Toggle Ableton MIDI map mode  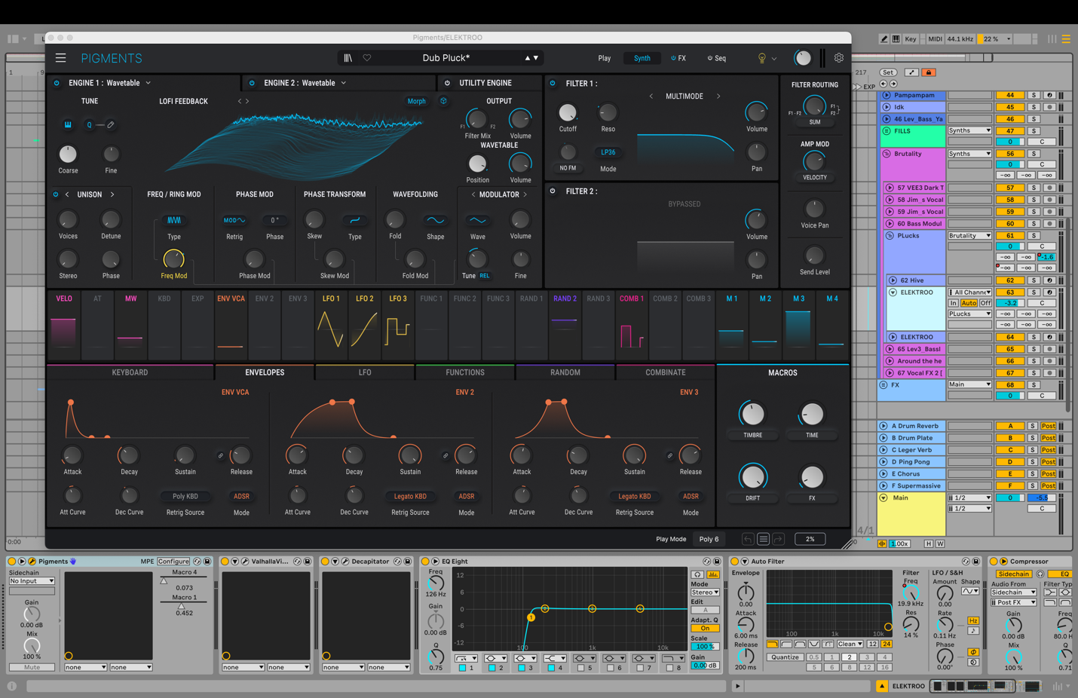point(935,38)
